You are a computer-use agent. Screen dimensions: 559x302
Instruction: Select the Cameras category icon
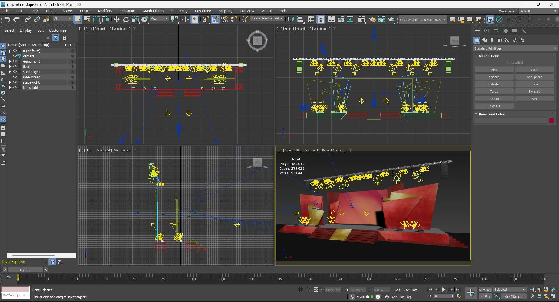[x=500, y=40]
